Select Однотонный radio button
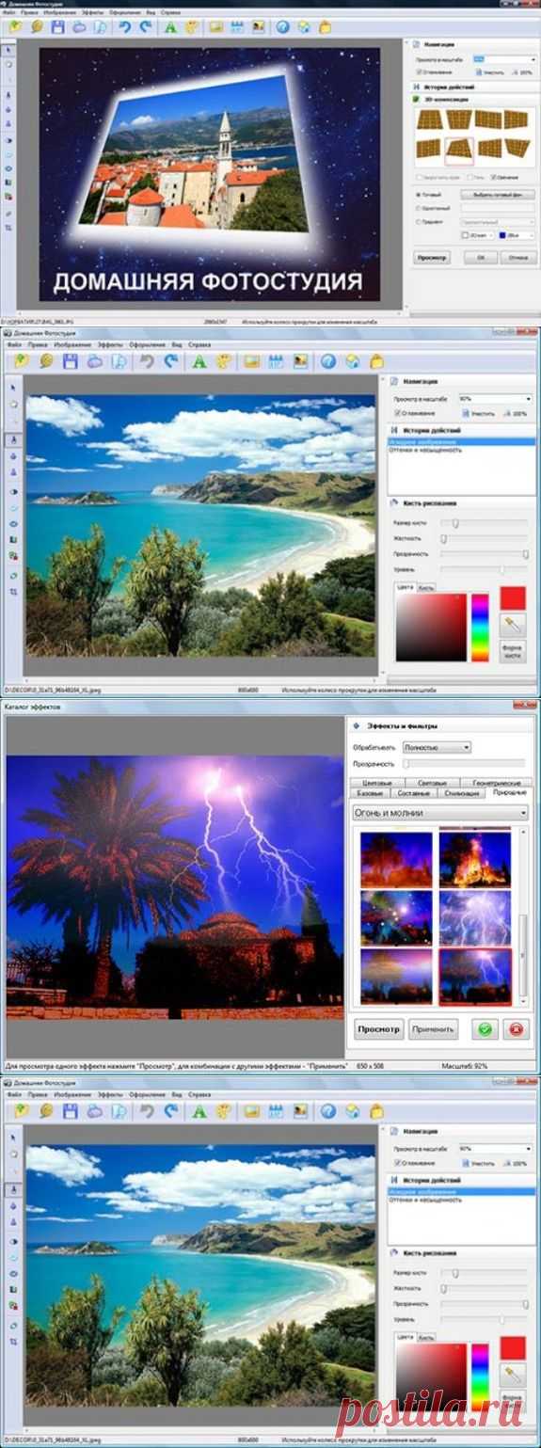 (x=420, y=208)
